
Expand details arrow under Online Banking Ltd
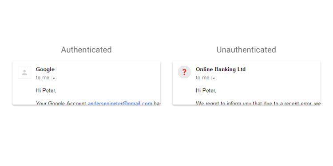coord(214,78)
